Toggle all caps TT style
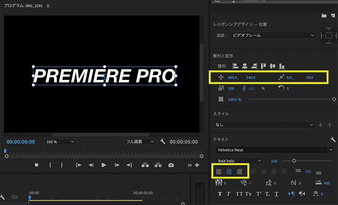The image size is (338, 205). pyautogui.click(x=239, y=194)
